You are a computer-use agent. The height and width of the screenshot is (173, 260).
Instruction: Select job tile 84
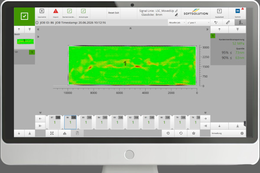[102, 122]
